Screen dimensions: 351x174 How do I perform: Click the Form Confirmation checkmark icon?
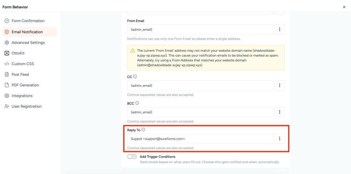(7, 21)
